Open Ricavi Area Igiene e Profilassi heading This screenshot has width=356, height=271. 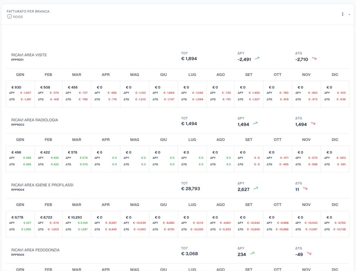(x=42, y=185)
